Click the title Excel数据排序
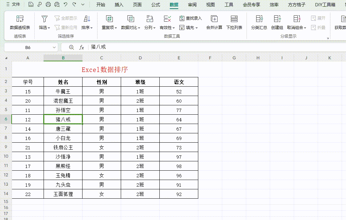 point(105,70)
